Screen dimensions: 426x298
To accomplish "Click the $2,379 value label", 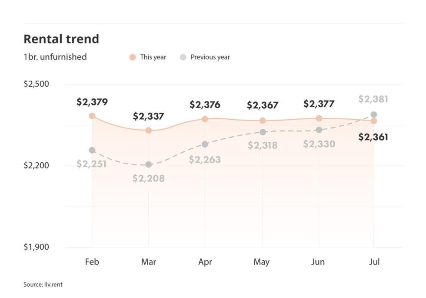I will [92, 102].
